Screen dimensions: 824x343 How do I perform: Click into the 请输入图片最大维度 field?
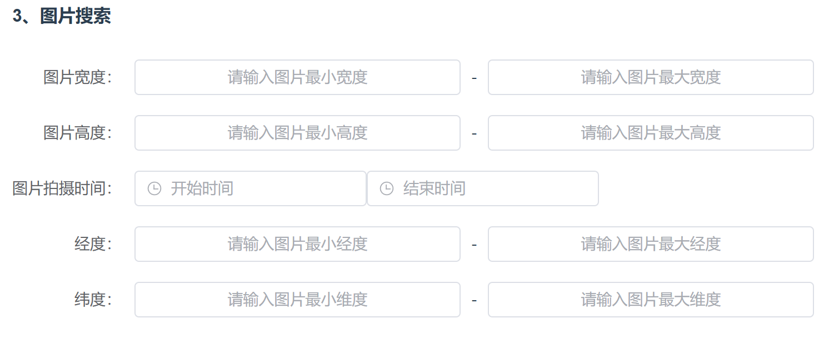tap(651, 300)
